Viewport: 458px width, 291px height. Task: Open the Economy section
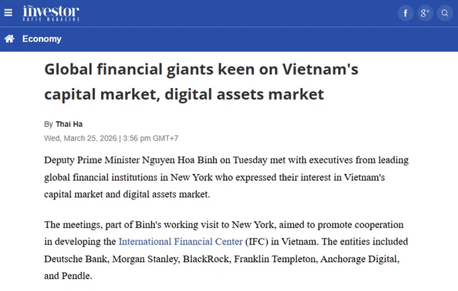click(42, 39)
